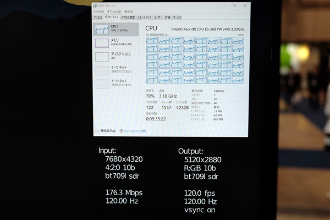Open the スタートアップ tab
Screen dimensions: 330x220
click(x=144, y=18)
